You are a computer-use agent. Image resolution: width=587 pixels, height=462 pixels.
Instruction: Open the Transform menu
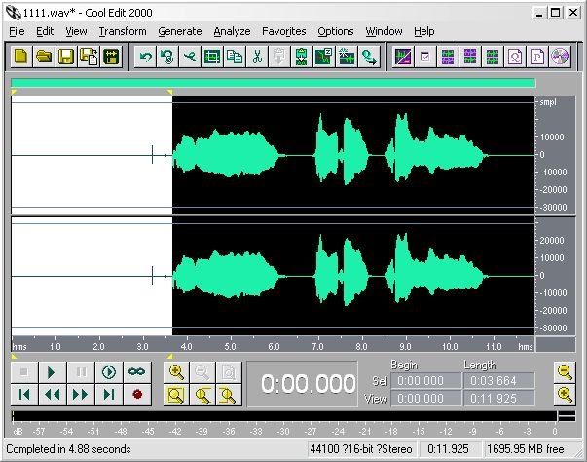[123, 31]
